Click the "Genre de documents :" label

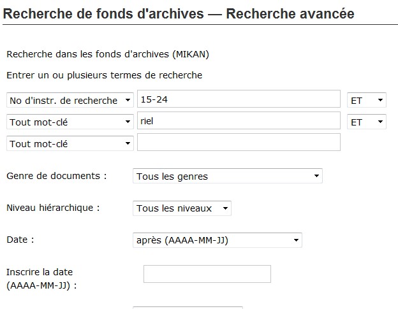(56, 175)
